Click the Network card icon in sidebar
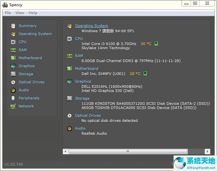 click(13, 106)
